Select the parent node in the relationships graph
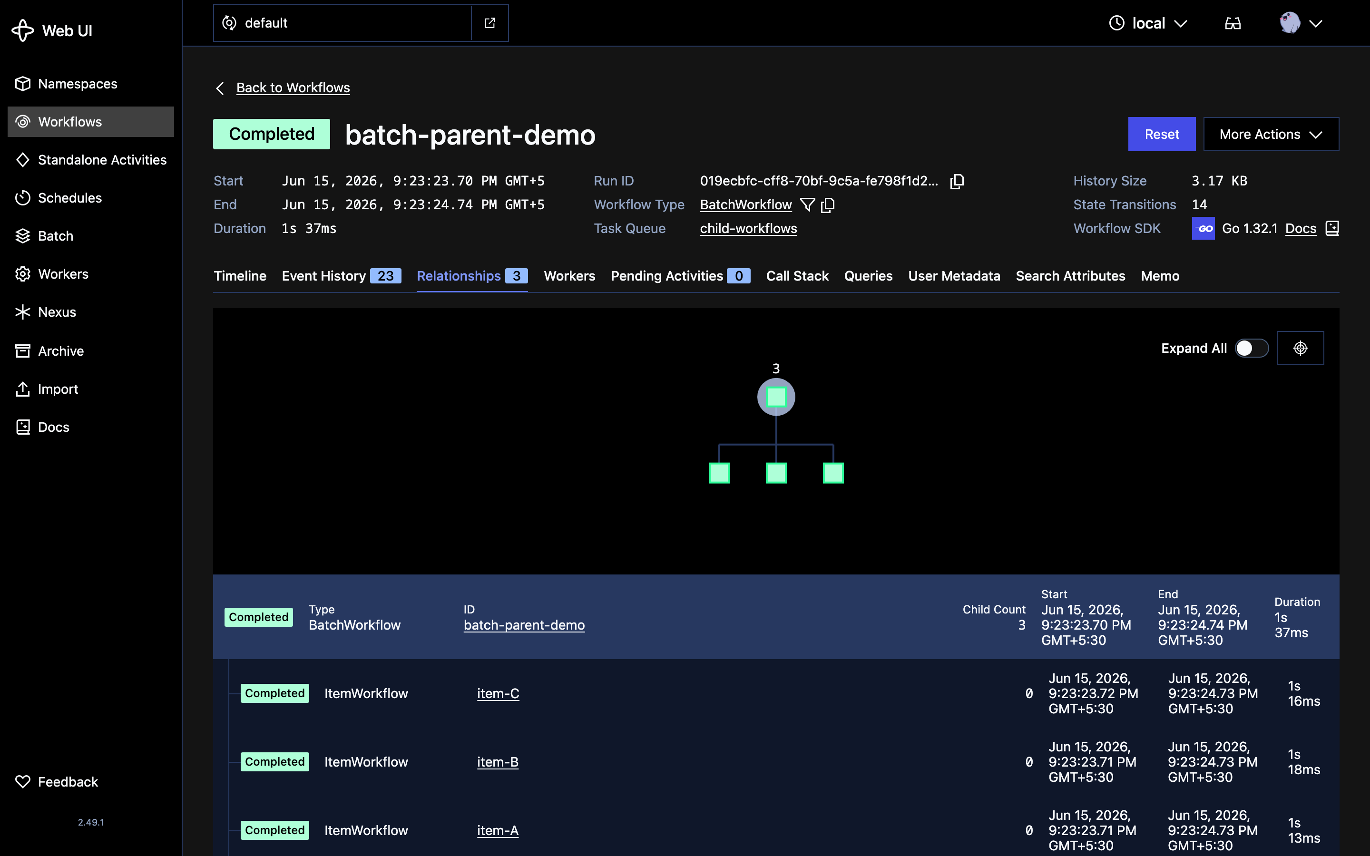 pyautogui.click(x=776, y=397)
